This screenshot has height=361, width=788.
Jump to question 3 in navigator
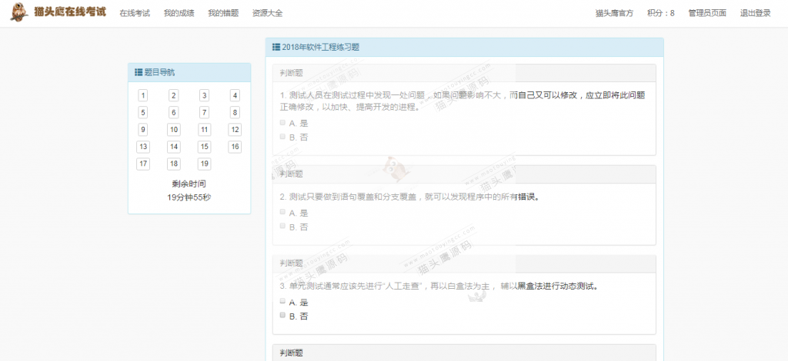204,95
